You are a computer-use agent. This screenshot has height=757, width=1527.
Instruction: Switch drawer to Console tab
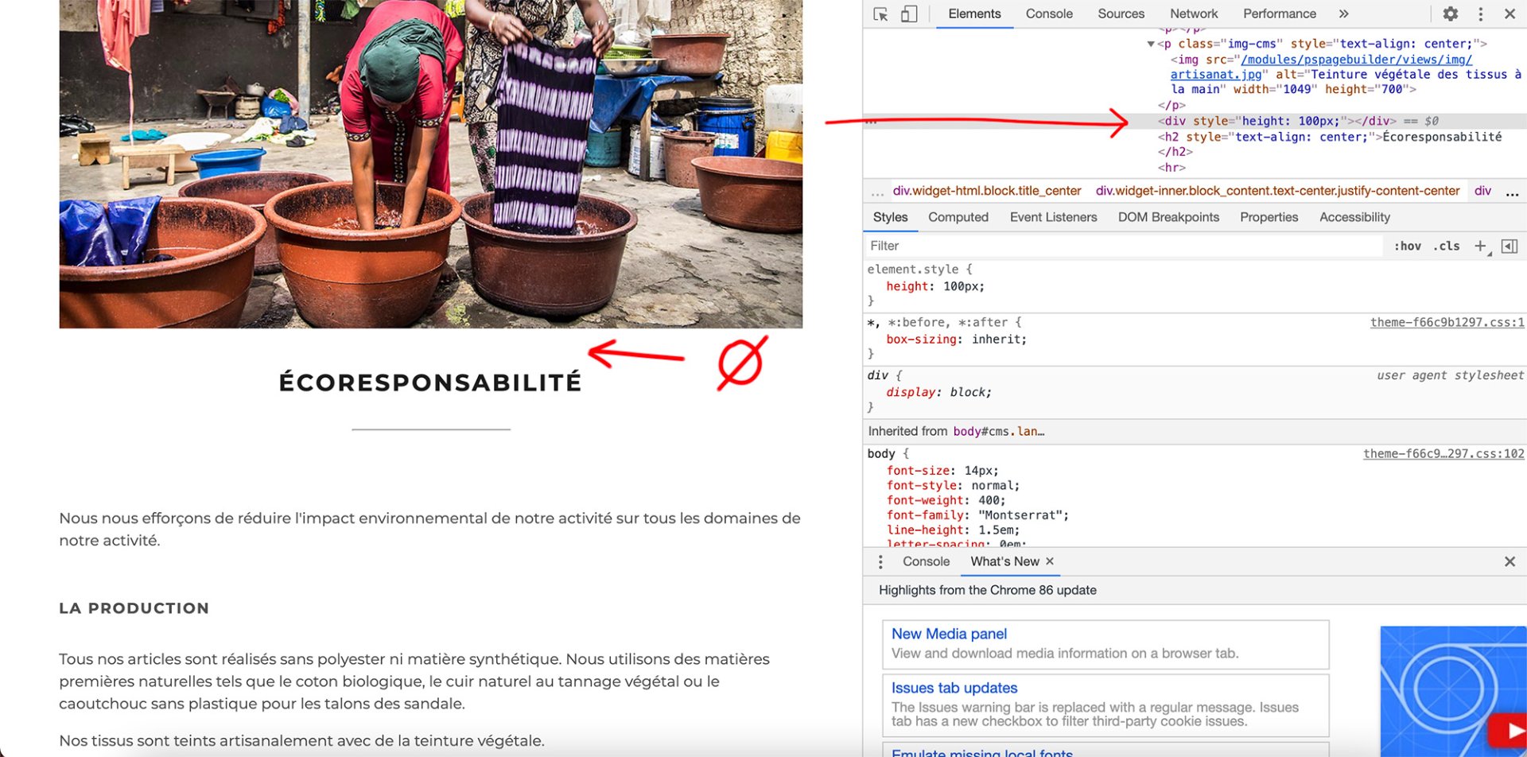(x=926, y=561)
